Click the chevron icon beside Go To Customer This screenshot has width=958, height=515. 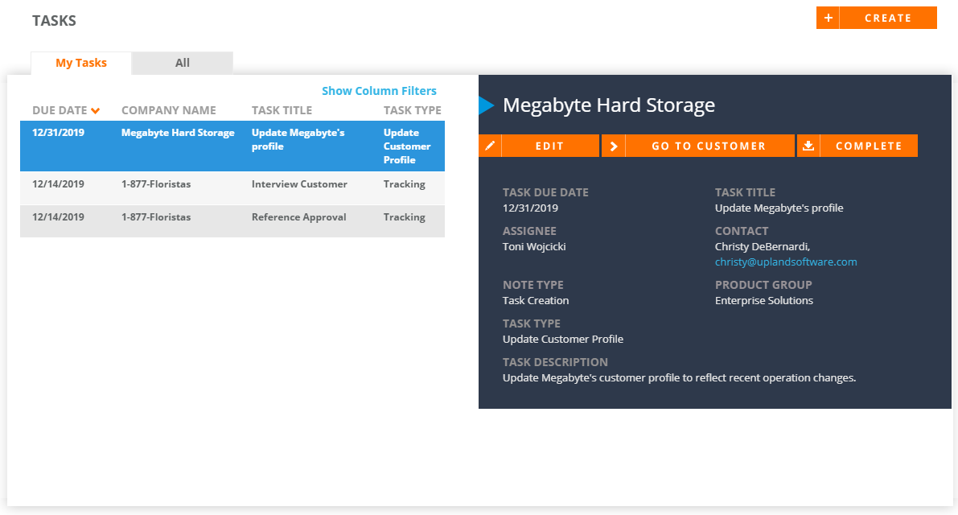tap(614, 146)
